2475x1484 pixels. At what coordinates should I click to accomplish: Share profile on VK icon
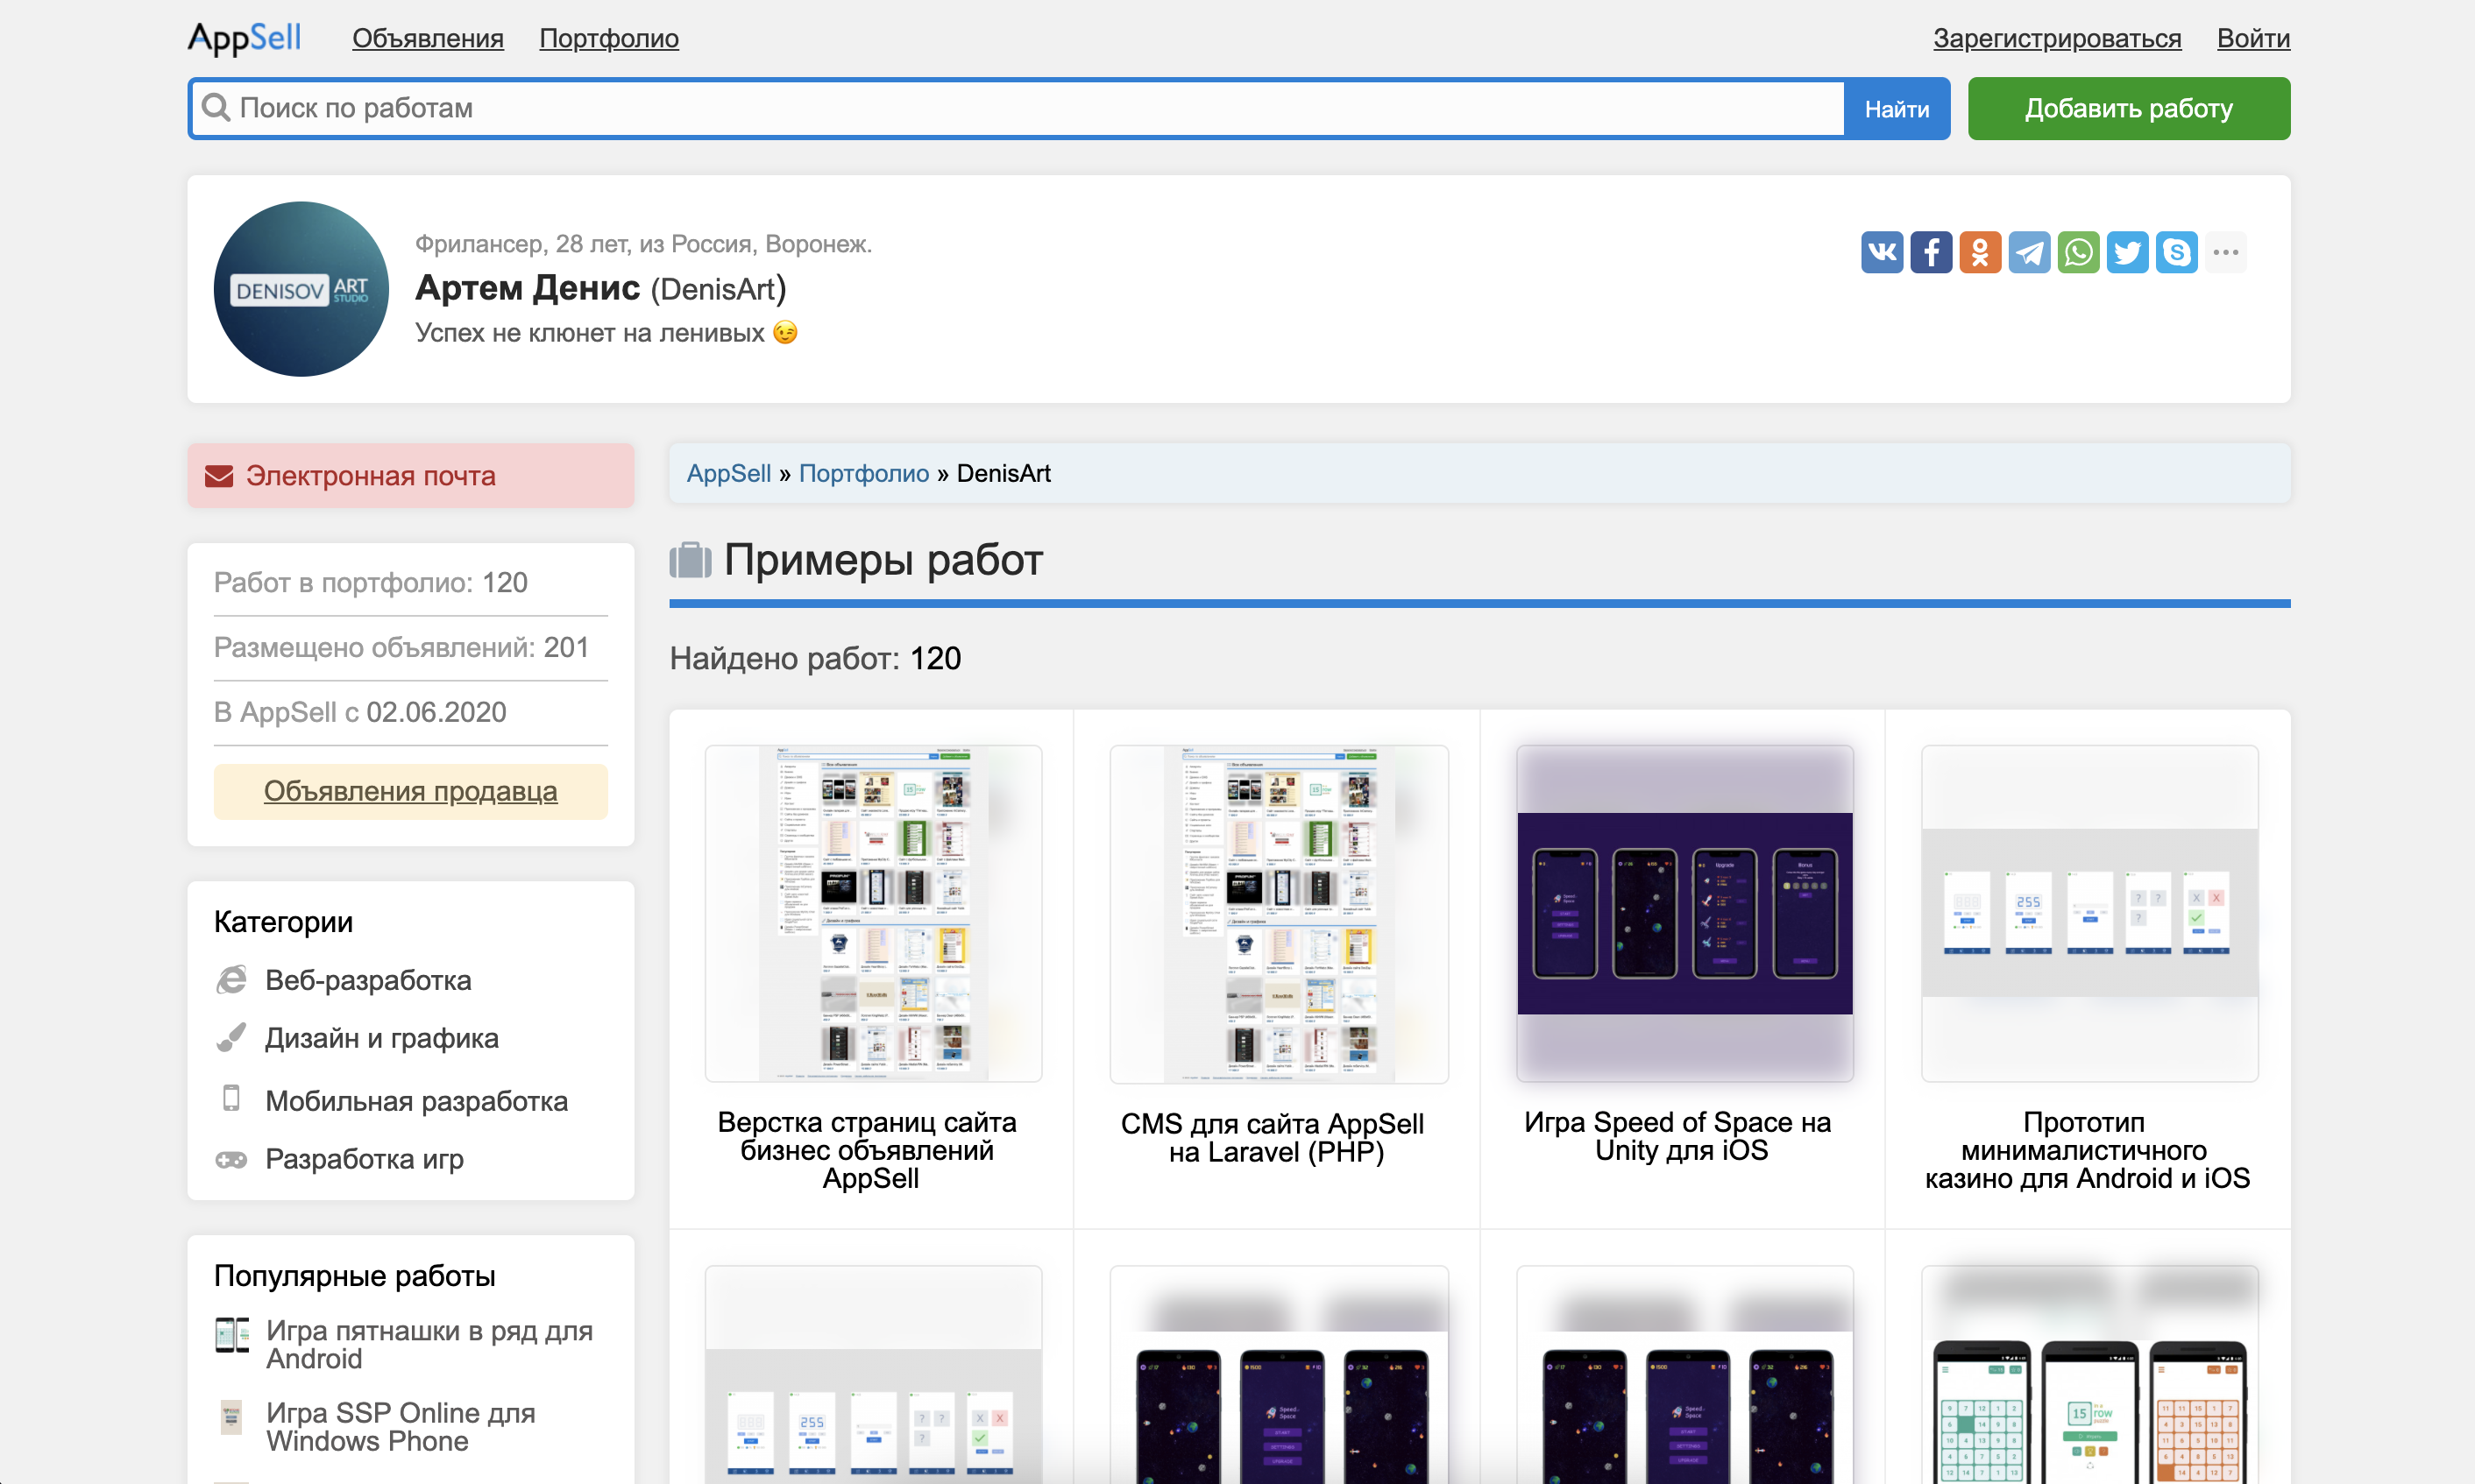(1881, 252)
